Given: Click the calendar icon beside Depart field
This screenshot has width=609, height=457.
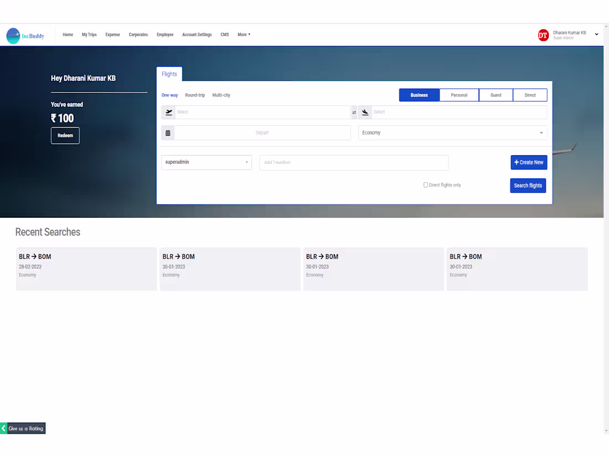Looking at the screenshot, I should pyautogui.click(x=168, y=132).
